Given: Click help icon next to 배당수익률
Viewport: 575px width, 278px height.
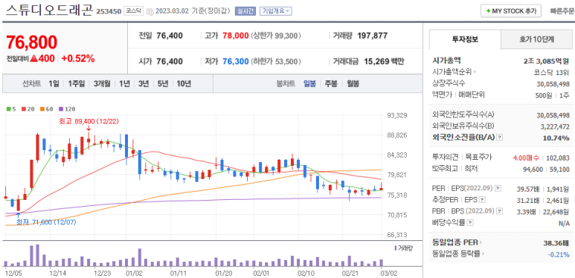Looking at the screenshot, I should click(470, 222).
